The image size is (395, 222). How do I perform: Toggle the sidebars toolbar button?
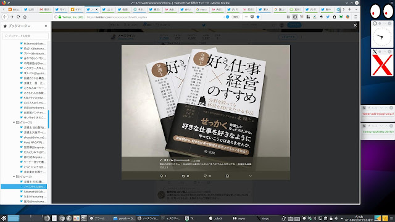(x=295, y=17)
